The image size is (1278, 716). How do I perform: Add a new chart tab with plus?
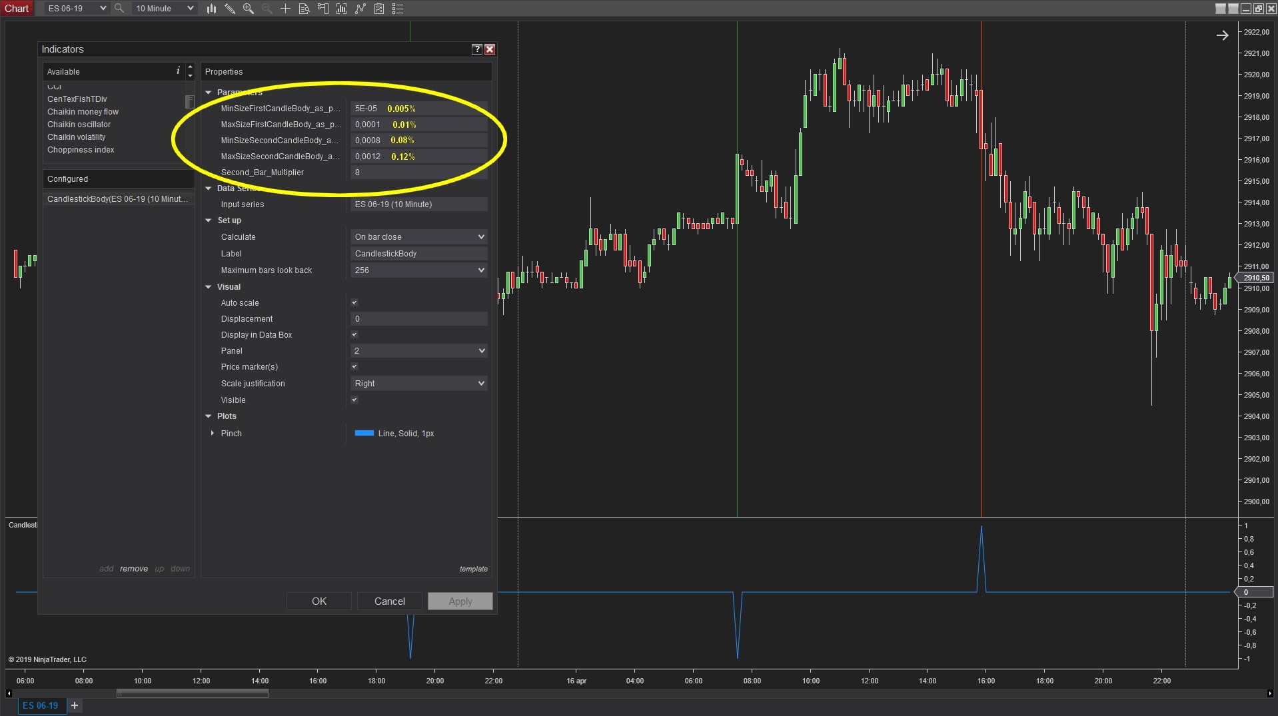coord(75,705)
